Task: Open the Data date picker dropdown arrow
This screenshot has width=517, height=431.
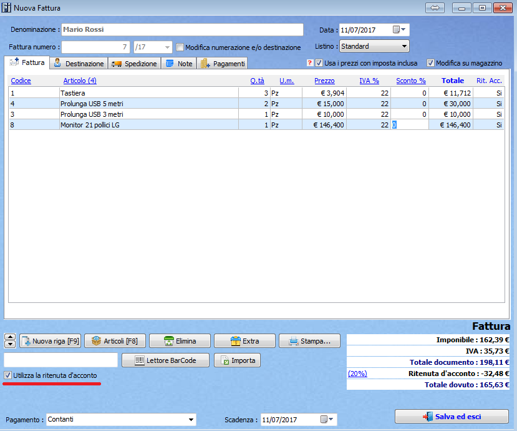Action: 403,29
